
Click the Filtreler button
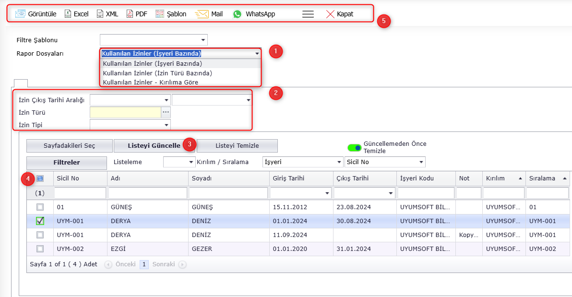point(67,163)
